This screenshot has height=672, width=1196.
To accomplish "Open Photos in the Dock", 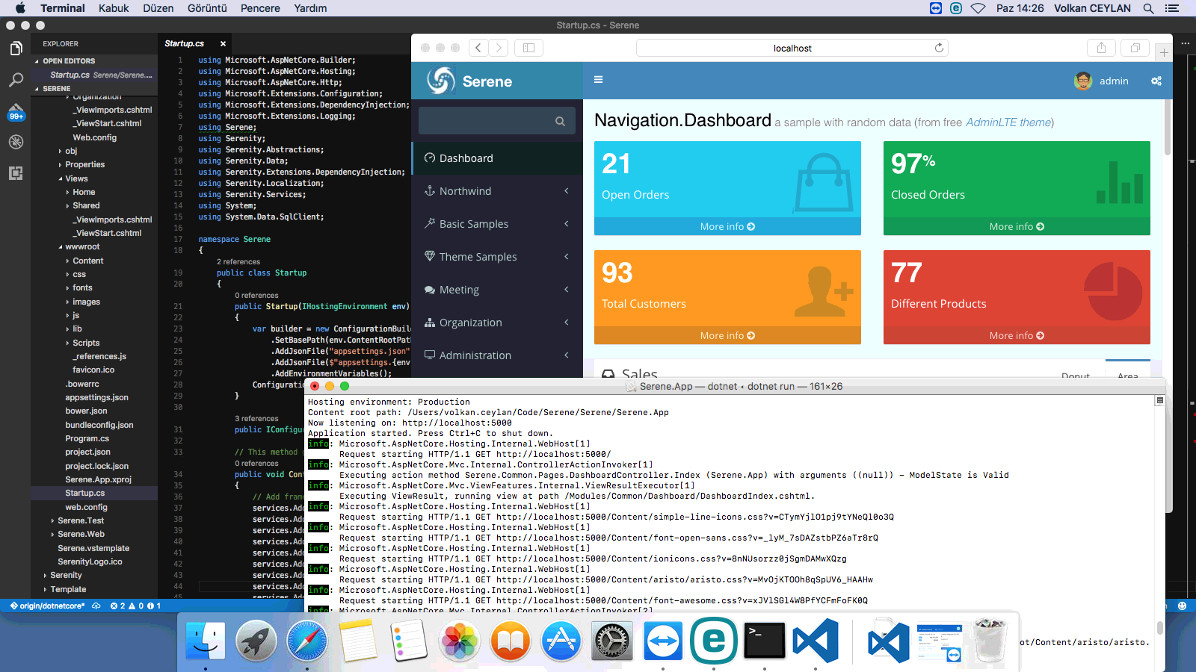I will pos(459,641).
